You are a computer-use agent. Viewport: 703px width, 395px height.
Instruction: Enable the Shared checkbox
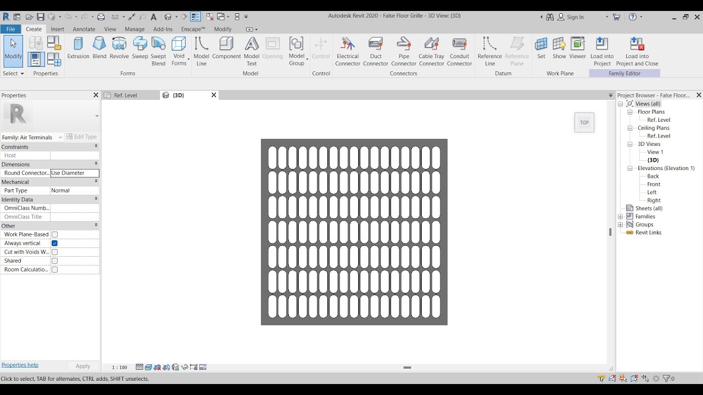point(54,261)
